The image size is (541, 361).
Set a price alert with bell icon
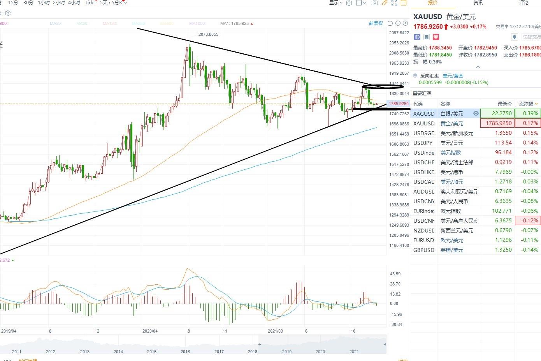tap(514, 37)
